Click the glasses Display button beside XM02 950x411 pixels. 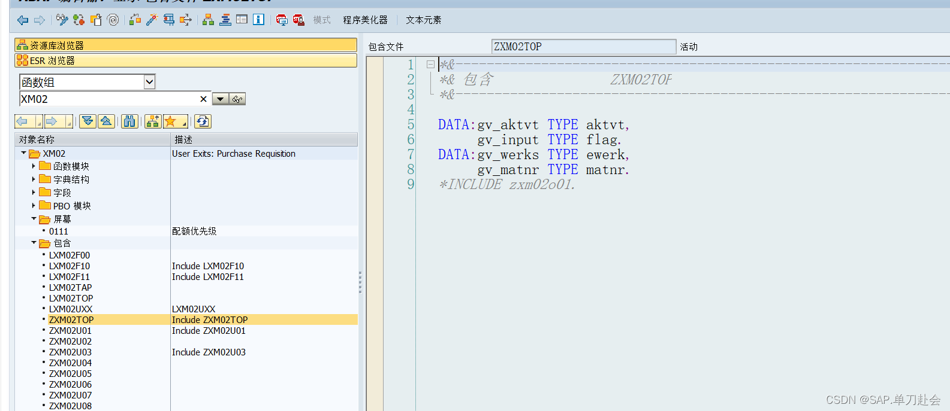(237, 99)
